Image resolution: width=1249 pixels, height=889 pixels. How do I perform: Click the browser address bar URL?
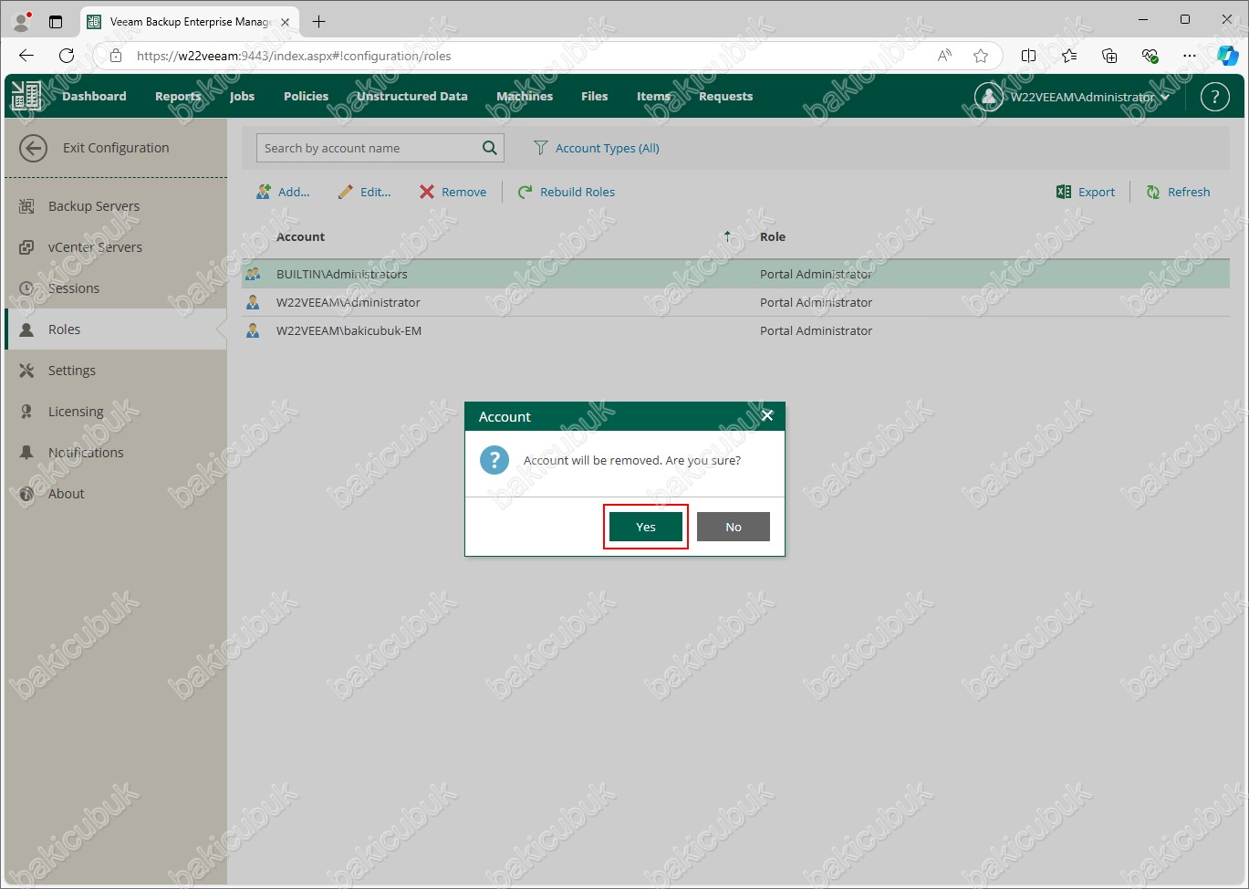(x=294, y=56)
